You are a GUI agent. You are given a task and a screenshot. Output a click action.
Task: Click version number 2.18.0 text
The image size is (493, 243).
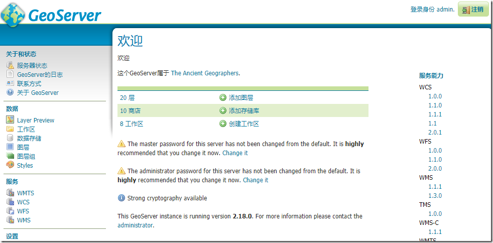tap(242, 216)
